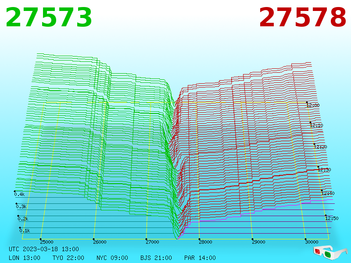Click the 12:30 time axis label
351x263 pixels.
tap(324, 170)
